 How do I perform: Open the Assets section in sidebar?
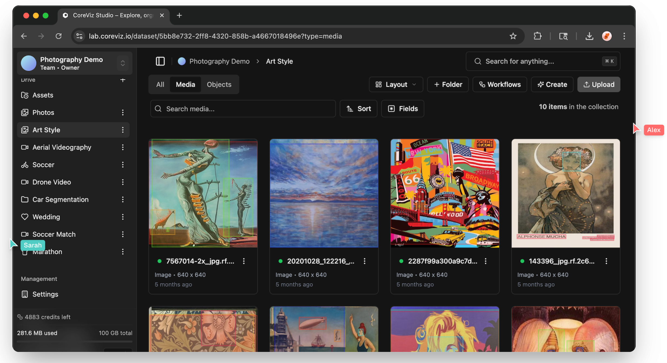[x=43, y=95]
